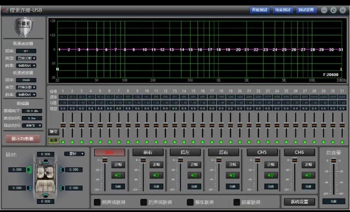The image size is (350, 212).
Task: Open the high-pass filter 斜率 6dB/Oct dropdown
Action: 26,65
